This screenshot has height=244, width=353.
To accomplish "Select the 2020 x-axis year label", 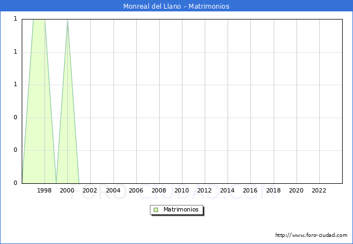I will [296, 191].
